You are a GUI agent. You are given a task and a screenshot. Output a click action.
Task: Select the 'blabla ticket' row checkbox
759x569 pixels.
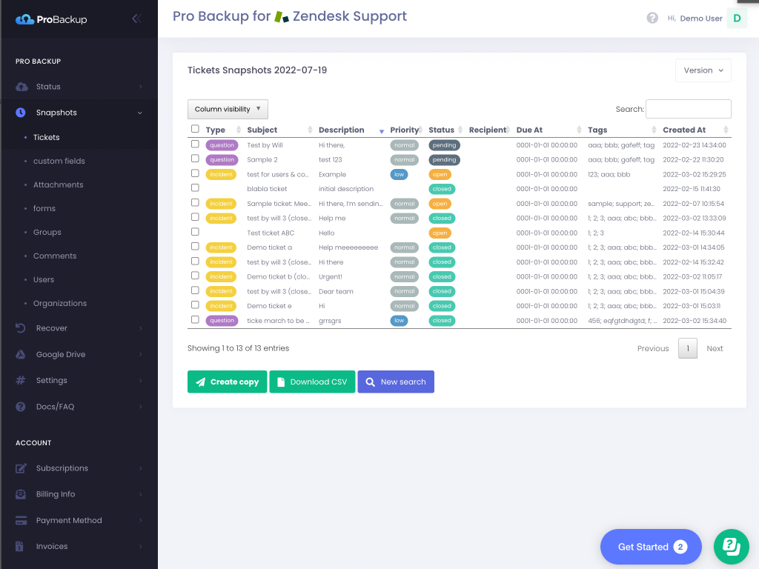(195, 188)
